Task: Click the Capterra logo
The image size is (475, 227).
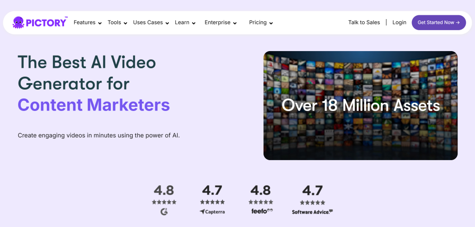Action: pyautogui.click(x=212, y=212)
